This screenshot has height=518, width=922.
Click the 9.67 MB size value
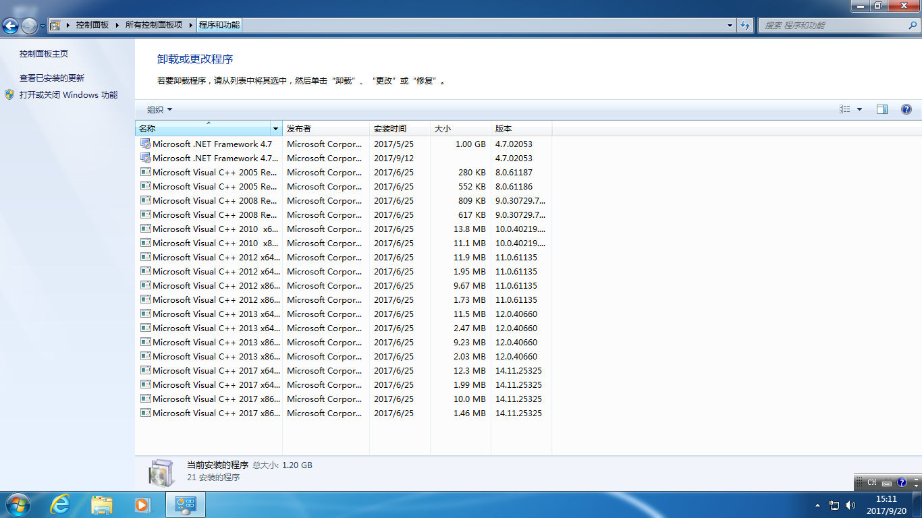pos(470,285)
